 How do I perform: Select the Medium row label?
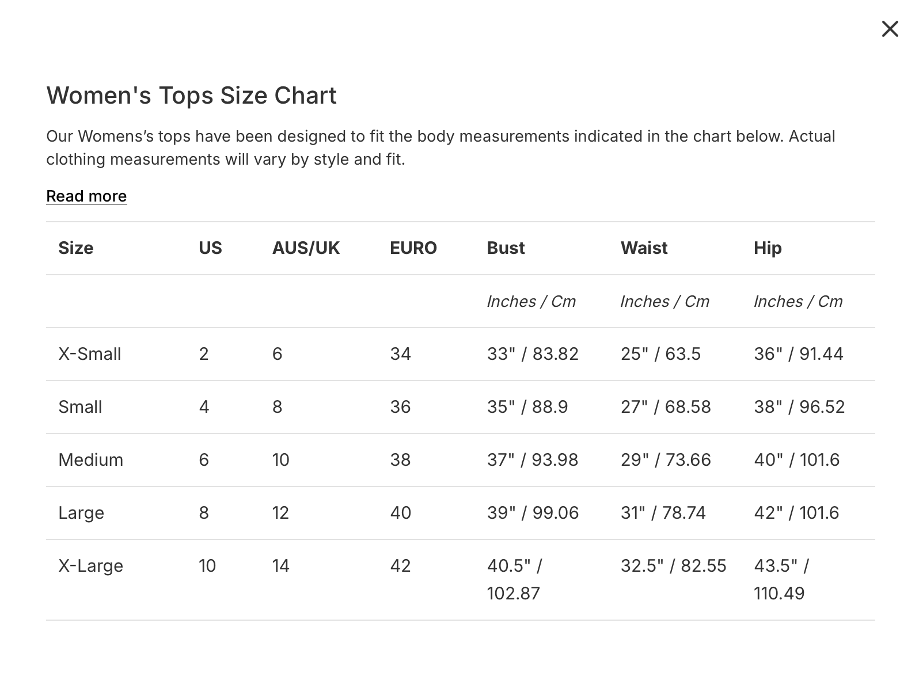point(91,460)
